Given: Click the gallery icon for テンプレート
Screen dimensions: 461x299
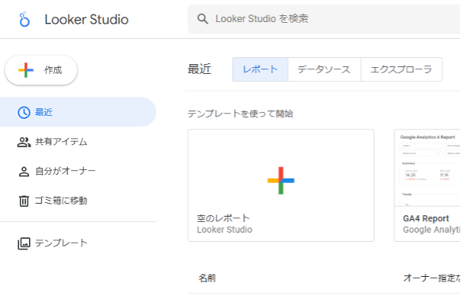Looking at the screenshot, I should pos(24,243).
